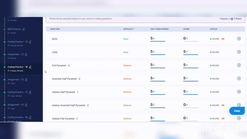247x139 pixels.
Task: Click SOLVED status in Full Pyramid - 2 row
Action: point(215,65)
